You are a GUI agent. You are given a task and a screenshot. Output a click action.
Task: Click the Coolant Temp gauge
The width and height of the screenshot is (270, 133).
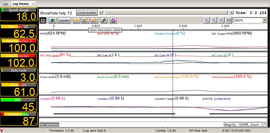click(19, 119)
